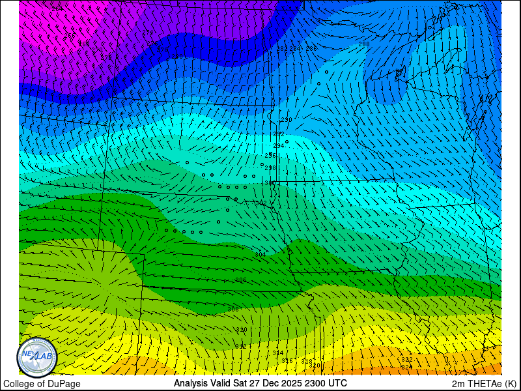The image size is (521, 391).
Task: Click the 324 contour label
Action: click(x=406, y=367)
